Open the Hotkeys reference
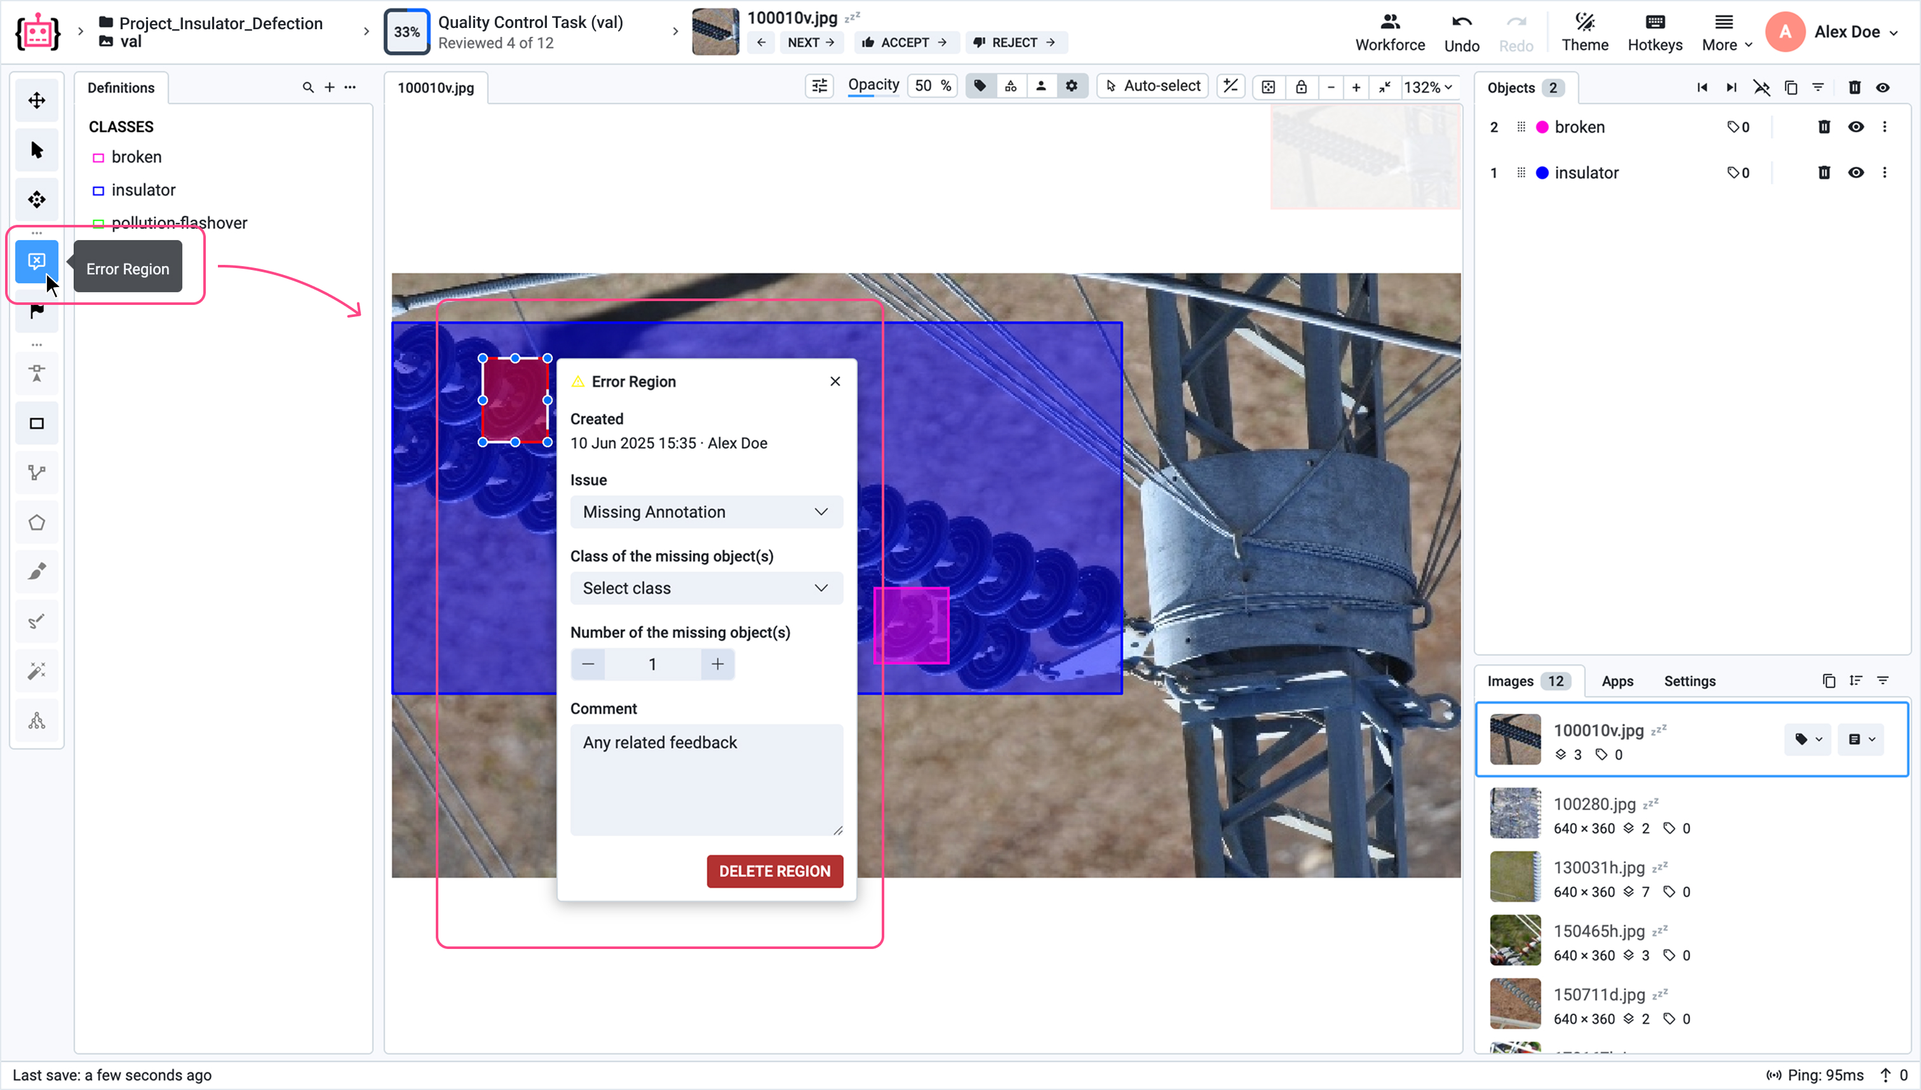The image size is (1921, 1090). click(x=1654, y=32)
